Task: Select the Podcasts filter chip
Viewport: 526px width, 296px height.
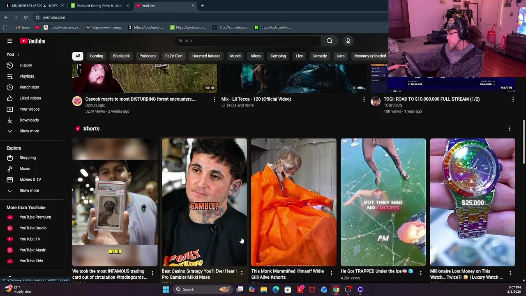Action: point(148,56)
